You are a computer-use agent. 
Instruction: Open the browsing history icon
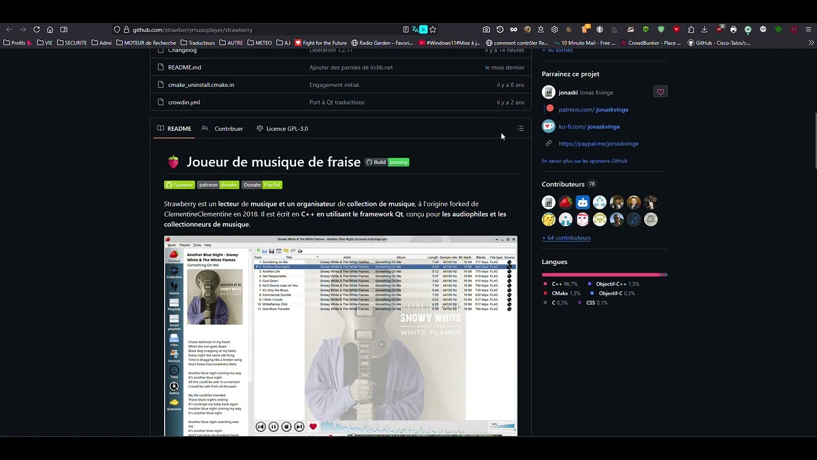[500, 29]
